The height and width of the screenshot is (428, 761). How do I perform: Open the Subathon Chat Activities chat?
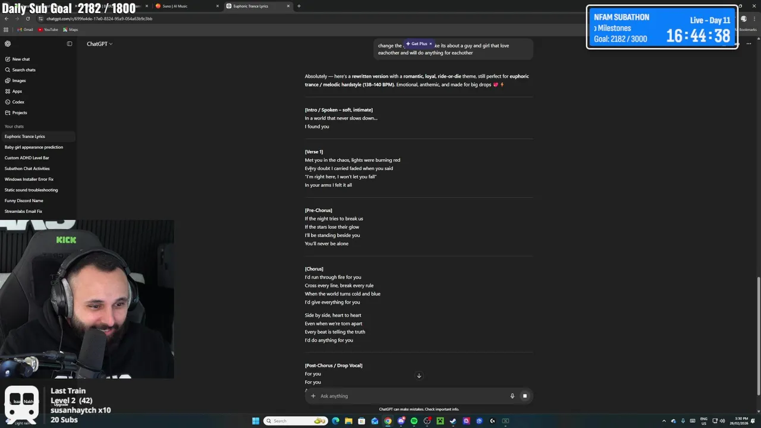tap(38, 168)
